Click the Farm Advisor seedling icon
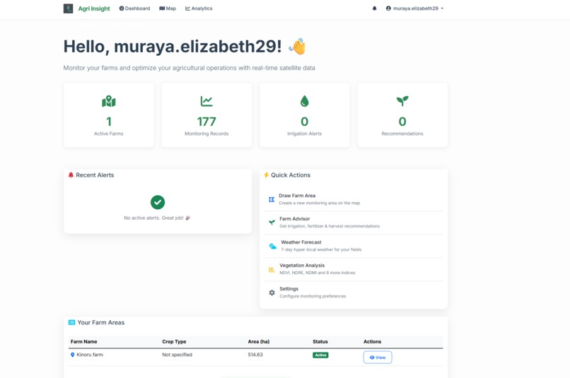The width and height of the screenshot is (570, 378). pyautogui.click(x=272, y=223)
